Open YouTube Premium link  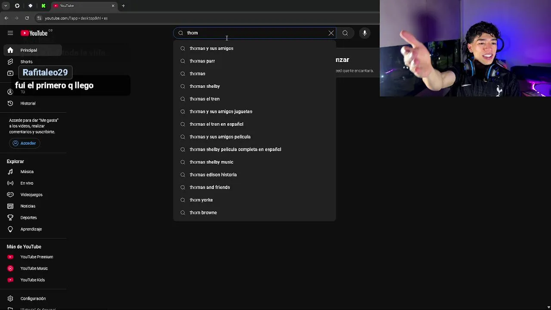(x=33, y=257)
